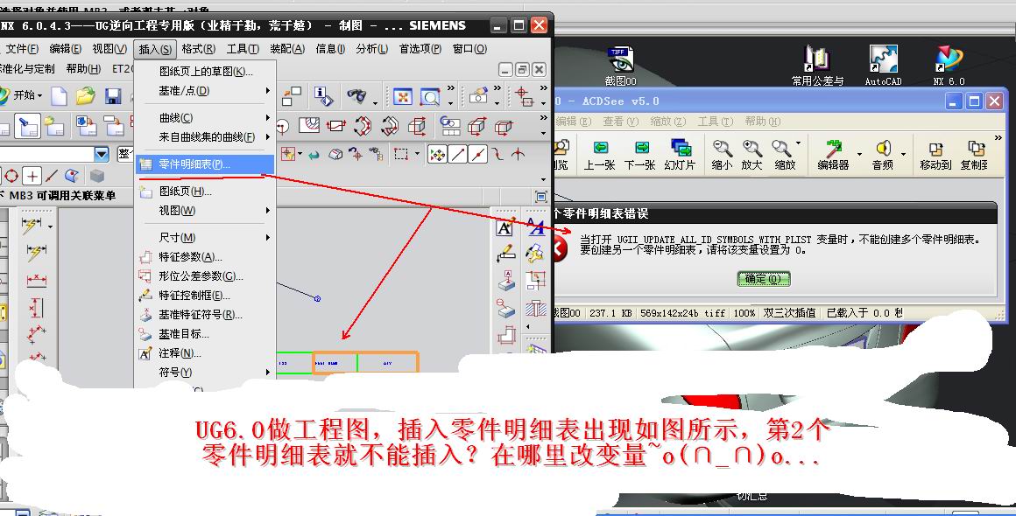This screenshot has height=516, width=1016.
Task: Toggle the crosshair intersection snap icon
Action: (x=32, y=175)
